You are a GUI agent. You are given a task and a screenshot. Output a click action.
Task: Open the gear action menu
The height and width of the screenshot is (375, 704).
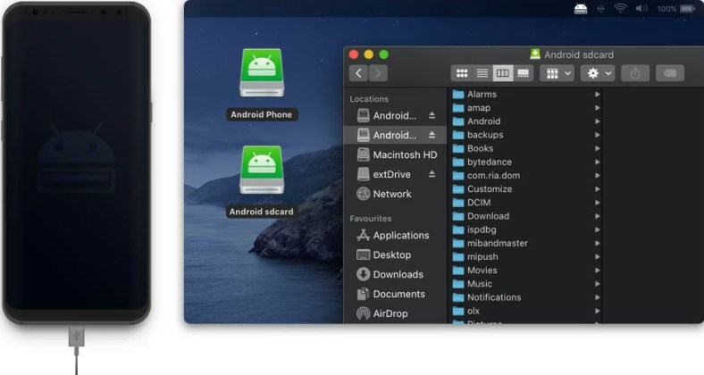click(x=598, y=73)
